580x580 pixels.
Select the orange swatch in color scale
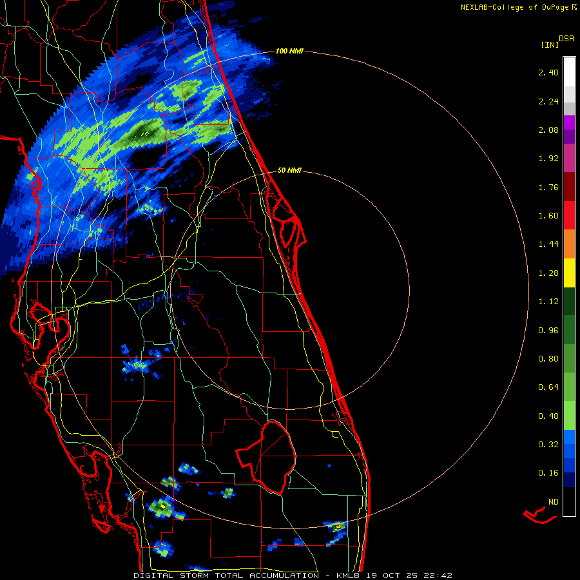pyautogui.click(x=569, y=244)
